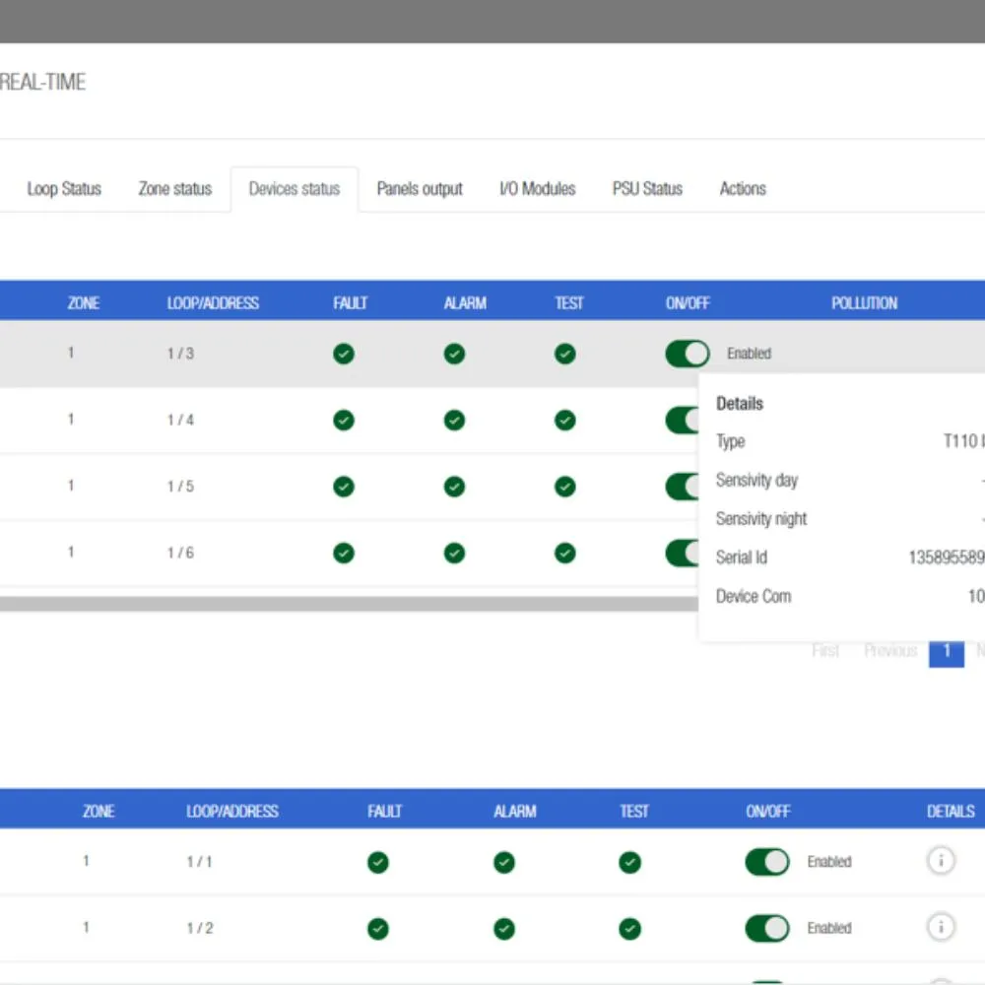Image resolution: width=985 pixels, height=985 pixels.
Task: Click test status check icon for 1/1
Action: pyautogui.click(x=629, y=863)
